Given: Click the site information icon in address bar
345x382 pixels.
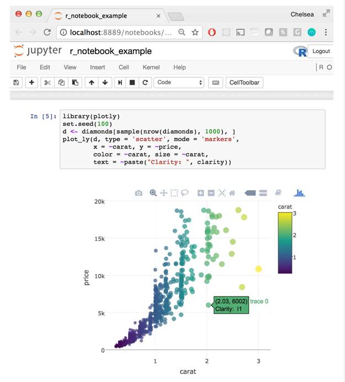Looking at the screenshot, I should click(63, 32).
